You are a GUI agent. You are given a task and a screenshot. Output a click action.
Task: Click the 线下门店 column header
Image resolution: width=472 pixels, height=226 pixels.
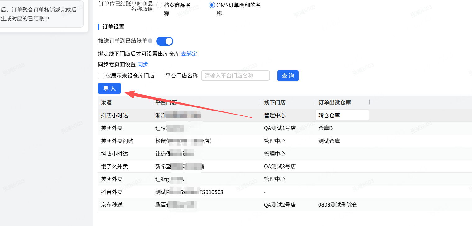275,102
